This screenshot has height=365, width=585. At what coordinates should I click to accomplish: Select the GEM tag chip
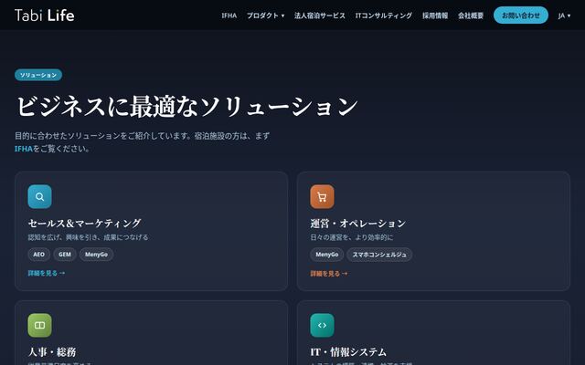[x=65, y=255]
